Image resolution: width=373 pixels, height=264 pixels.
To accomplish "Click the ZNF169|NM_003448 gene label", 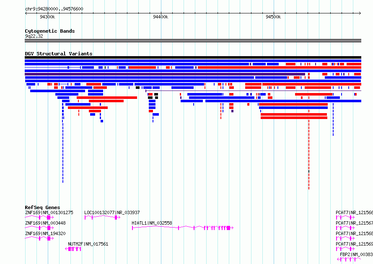I will (45, 223).
